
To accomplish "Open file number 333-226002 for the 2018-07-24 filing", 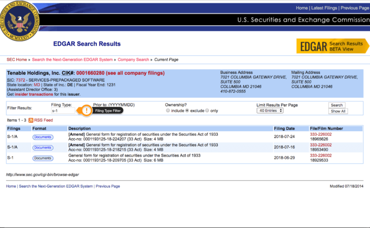I will coord(321,135).
